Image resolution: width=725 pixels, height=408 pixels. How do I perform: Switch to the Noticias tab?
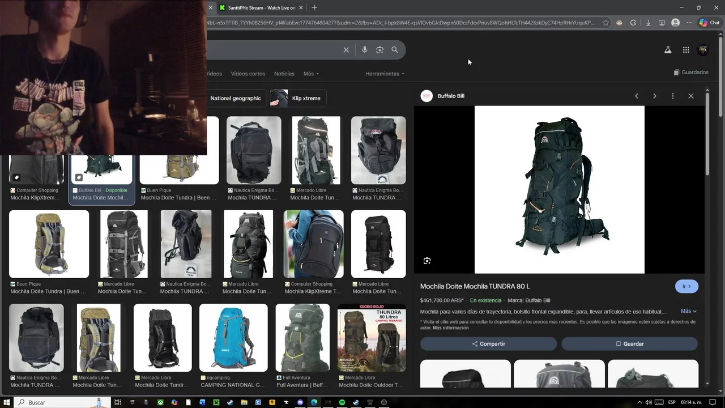pyautogui.click(x=284, y=74)
